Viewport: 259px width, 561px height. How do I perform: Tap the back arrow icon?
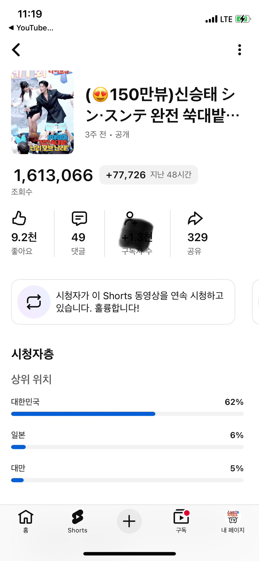[16, 50]
